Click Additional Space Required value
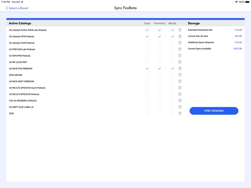Screen dimensions: 251x188 pos(238,42)
